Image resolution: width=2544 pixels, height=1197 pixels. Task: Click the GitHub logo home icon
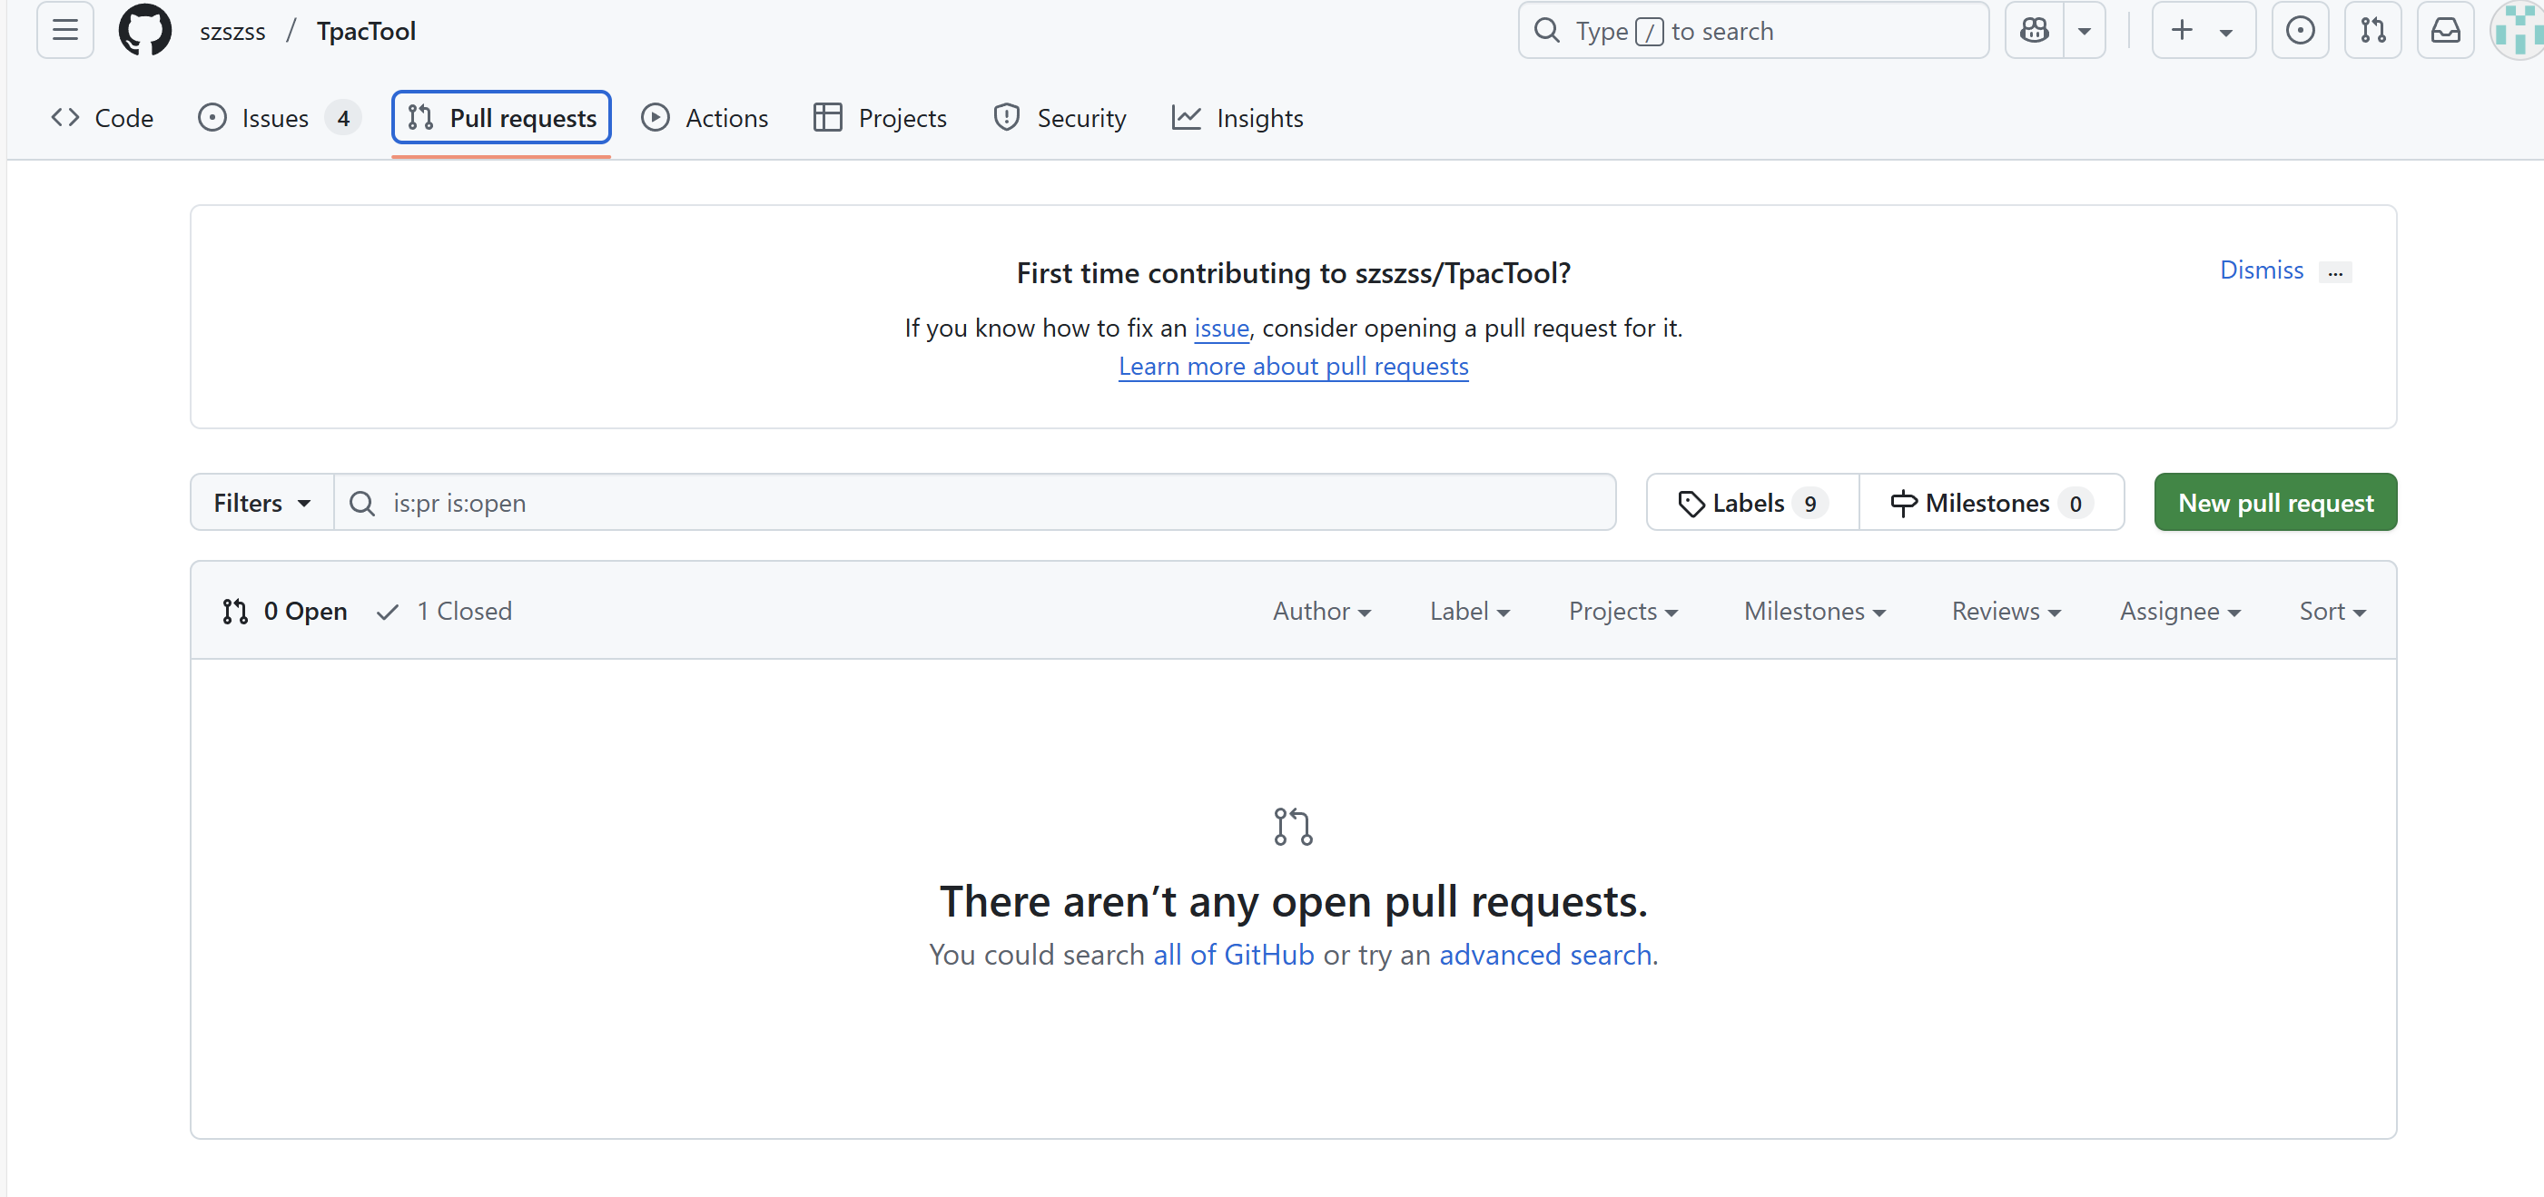click(x=144, y=31)
